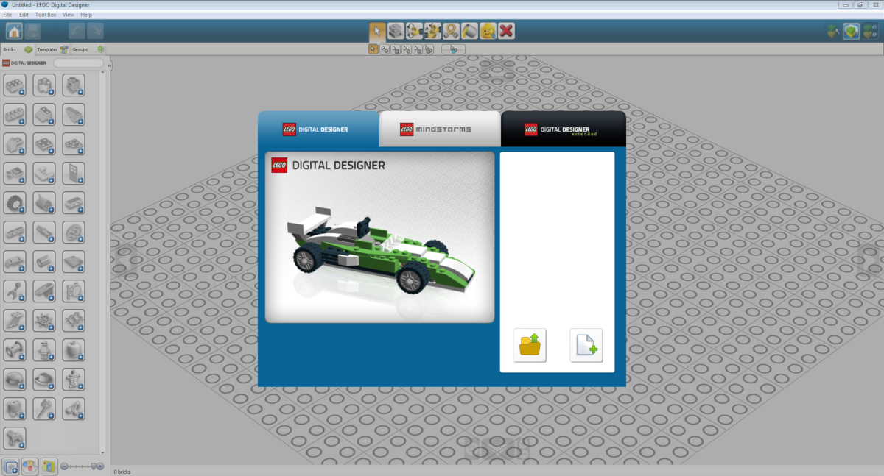
Task: Select the red X Delete tool
Action: click(506, 31)
